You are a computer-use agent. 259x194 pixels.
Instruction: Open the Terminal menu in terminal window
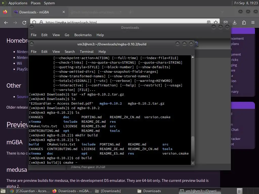[87, 52]
